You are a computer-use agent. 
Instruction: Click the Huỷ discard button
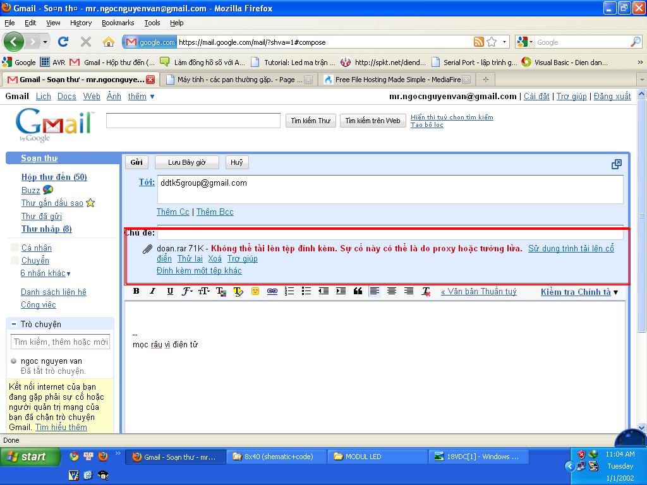tap(237, 162)
